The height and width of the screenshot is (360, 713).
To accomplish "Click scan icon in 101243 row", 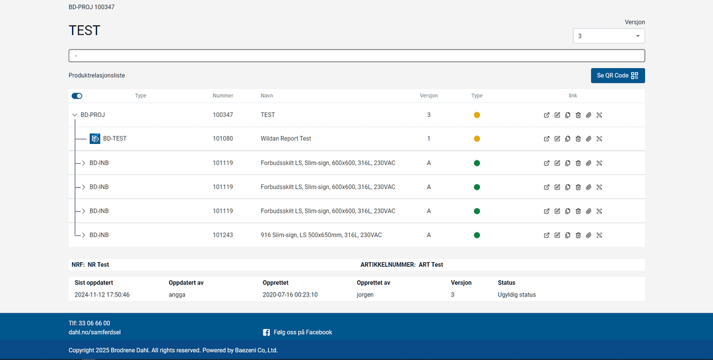I will (x=599, y=235).
